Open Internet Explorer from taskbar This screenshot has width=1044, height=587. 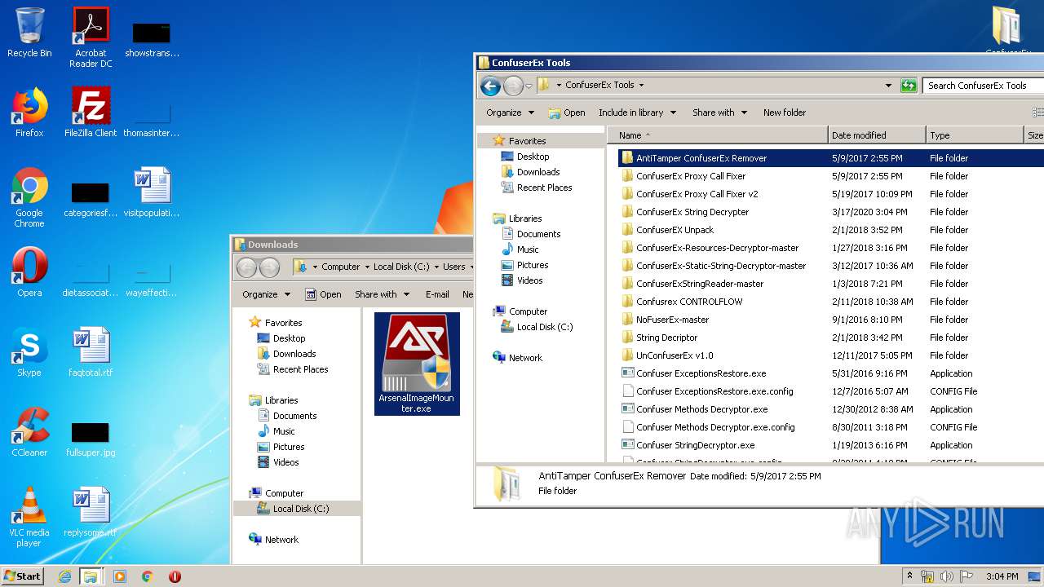click(x=64, y=576)
